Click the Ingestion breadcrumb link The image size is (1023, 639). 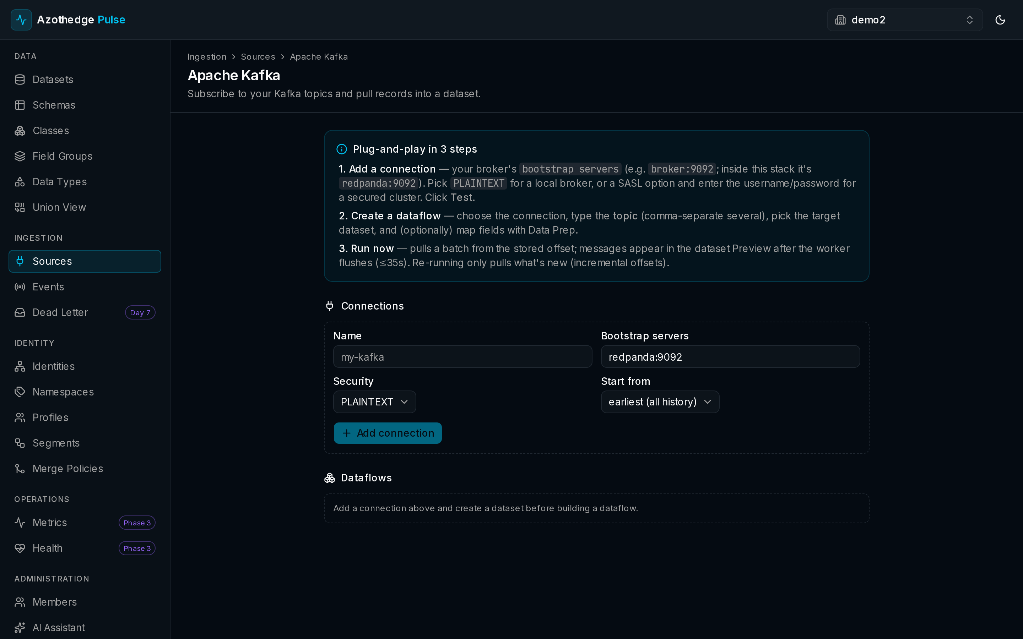pyautogui.click(x=207, y=57)
